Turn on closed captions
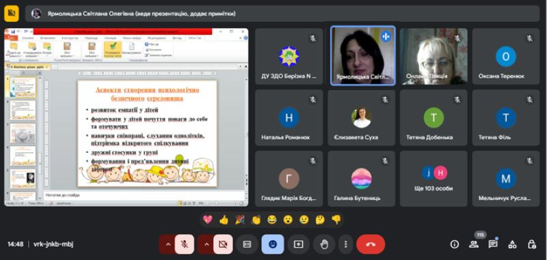This screenshot has width=547, height=260. coord(247,244)
